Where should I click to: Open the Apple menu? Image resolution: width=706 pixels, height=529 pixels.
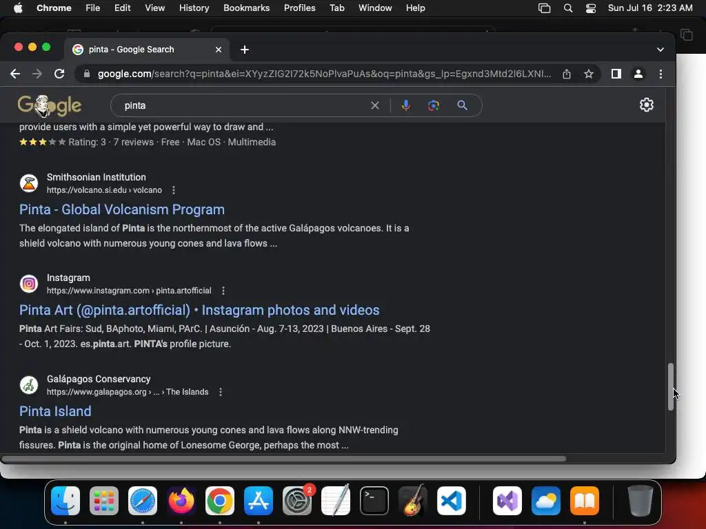18,8
